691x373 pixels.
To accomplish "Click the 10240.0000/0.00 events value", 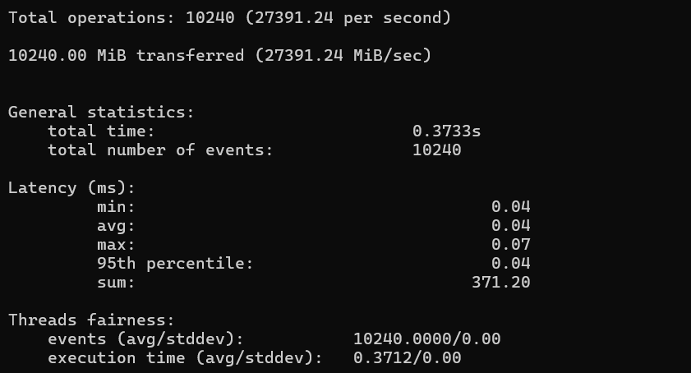I will 426,338.
